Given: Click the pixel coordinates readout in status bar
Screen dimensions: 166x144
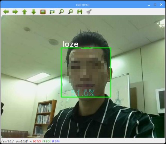Looking at the screenshot, I should [x=15, y=141].
